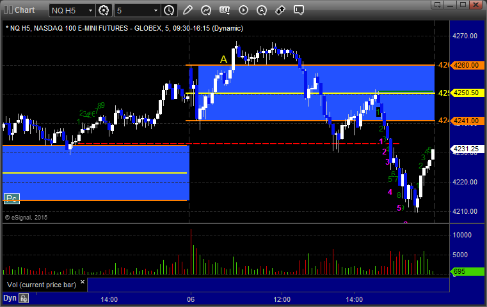Click the white 4231.25 last price label
The image size is (487, 307).
pyautogui.click(x=467, y=149)
